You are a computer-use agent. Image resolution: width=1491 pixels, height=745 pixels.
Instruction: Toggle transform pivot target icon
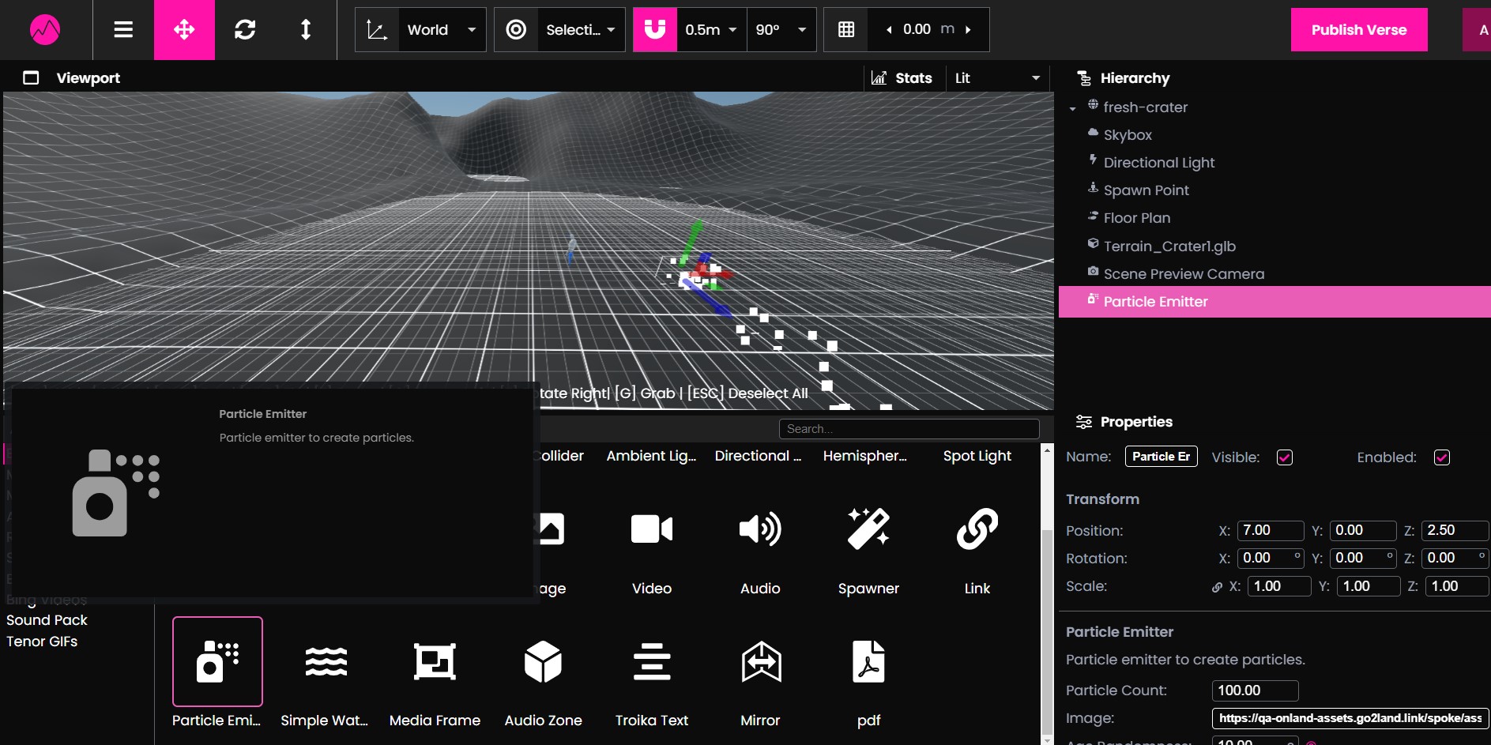click(x=516, y=30)
